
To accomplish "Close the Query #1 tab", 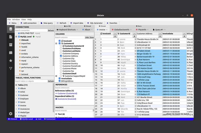I will point(165,30).
